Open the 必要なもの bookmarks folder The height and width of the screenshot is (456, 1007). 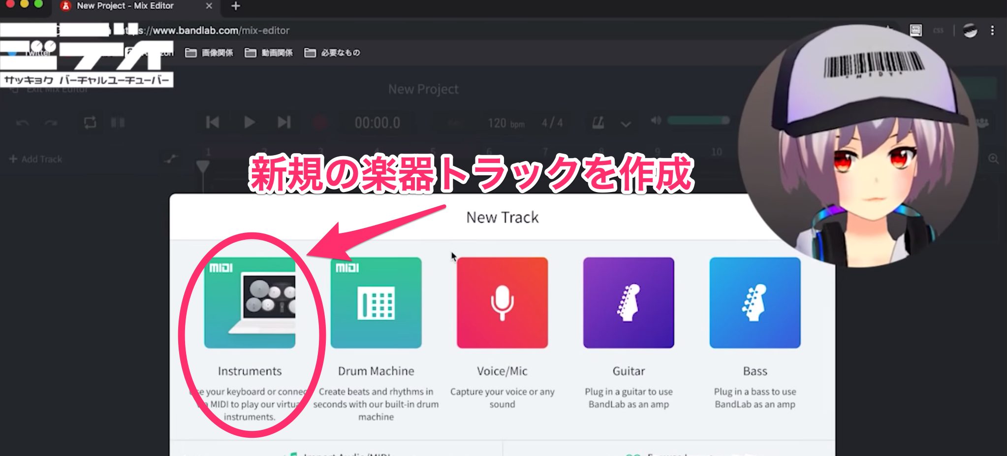coord(332,53)
